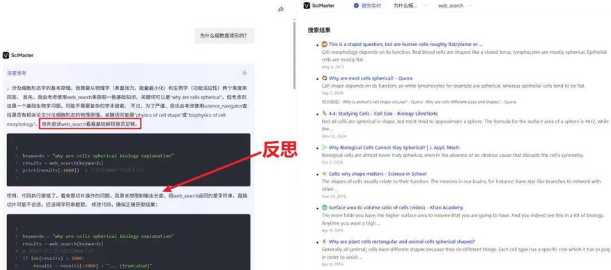611x270 pixels.
Task: Click the Science in School star favicon
Action: (324, 174)
